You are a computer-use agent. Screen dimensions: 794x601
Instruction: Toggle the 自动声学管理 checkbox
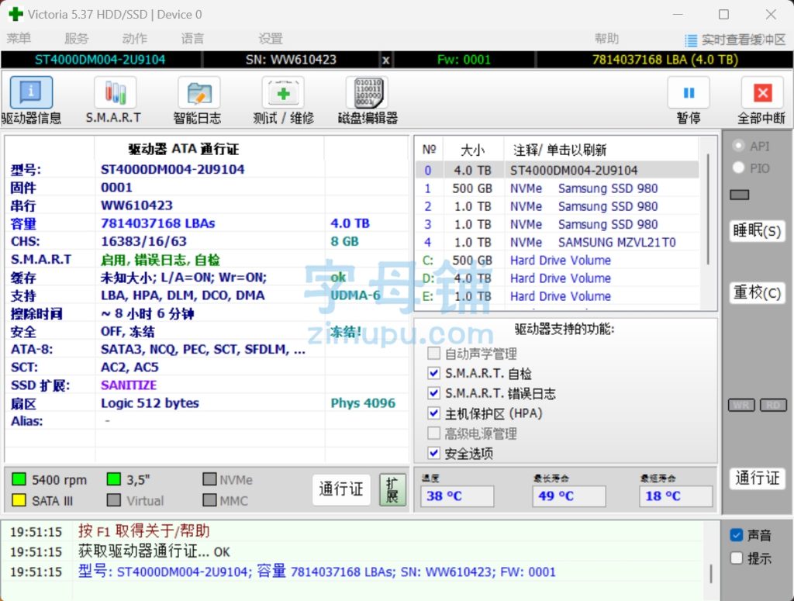(433, 354)
